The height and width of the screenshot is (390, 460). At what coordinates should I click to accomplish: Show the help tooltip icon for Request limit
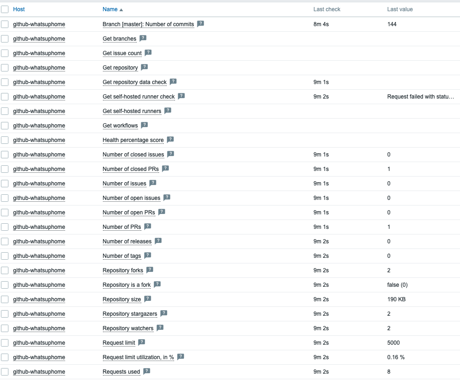[142, 342]
